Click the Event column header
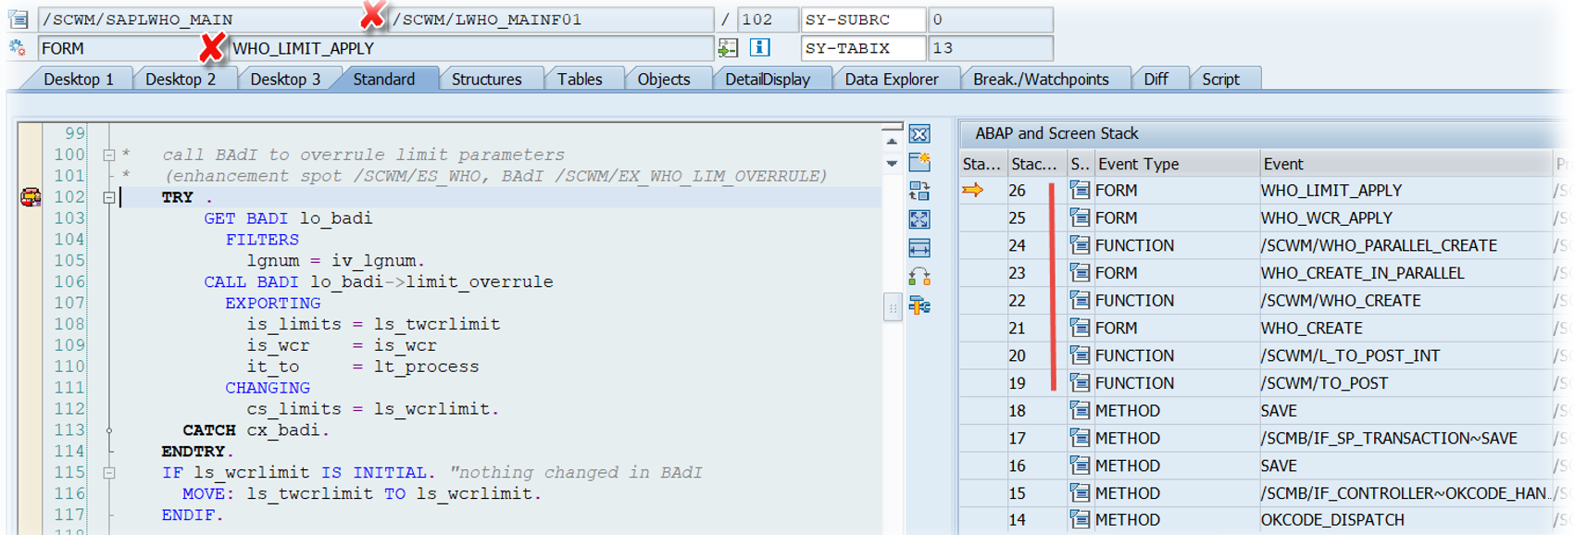 [x=1405, y=164]
